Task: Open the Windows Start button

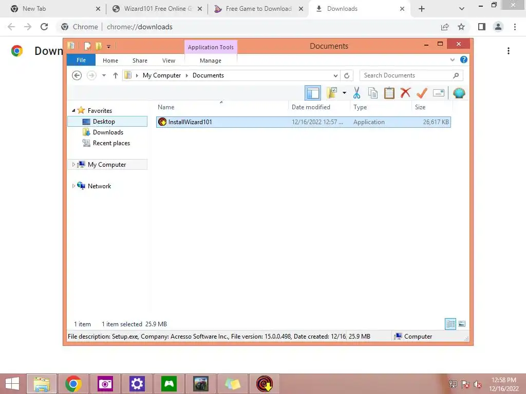Action: tap(12, 384)
